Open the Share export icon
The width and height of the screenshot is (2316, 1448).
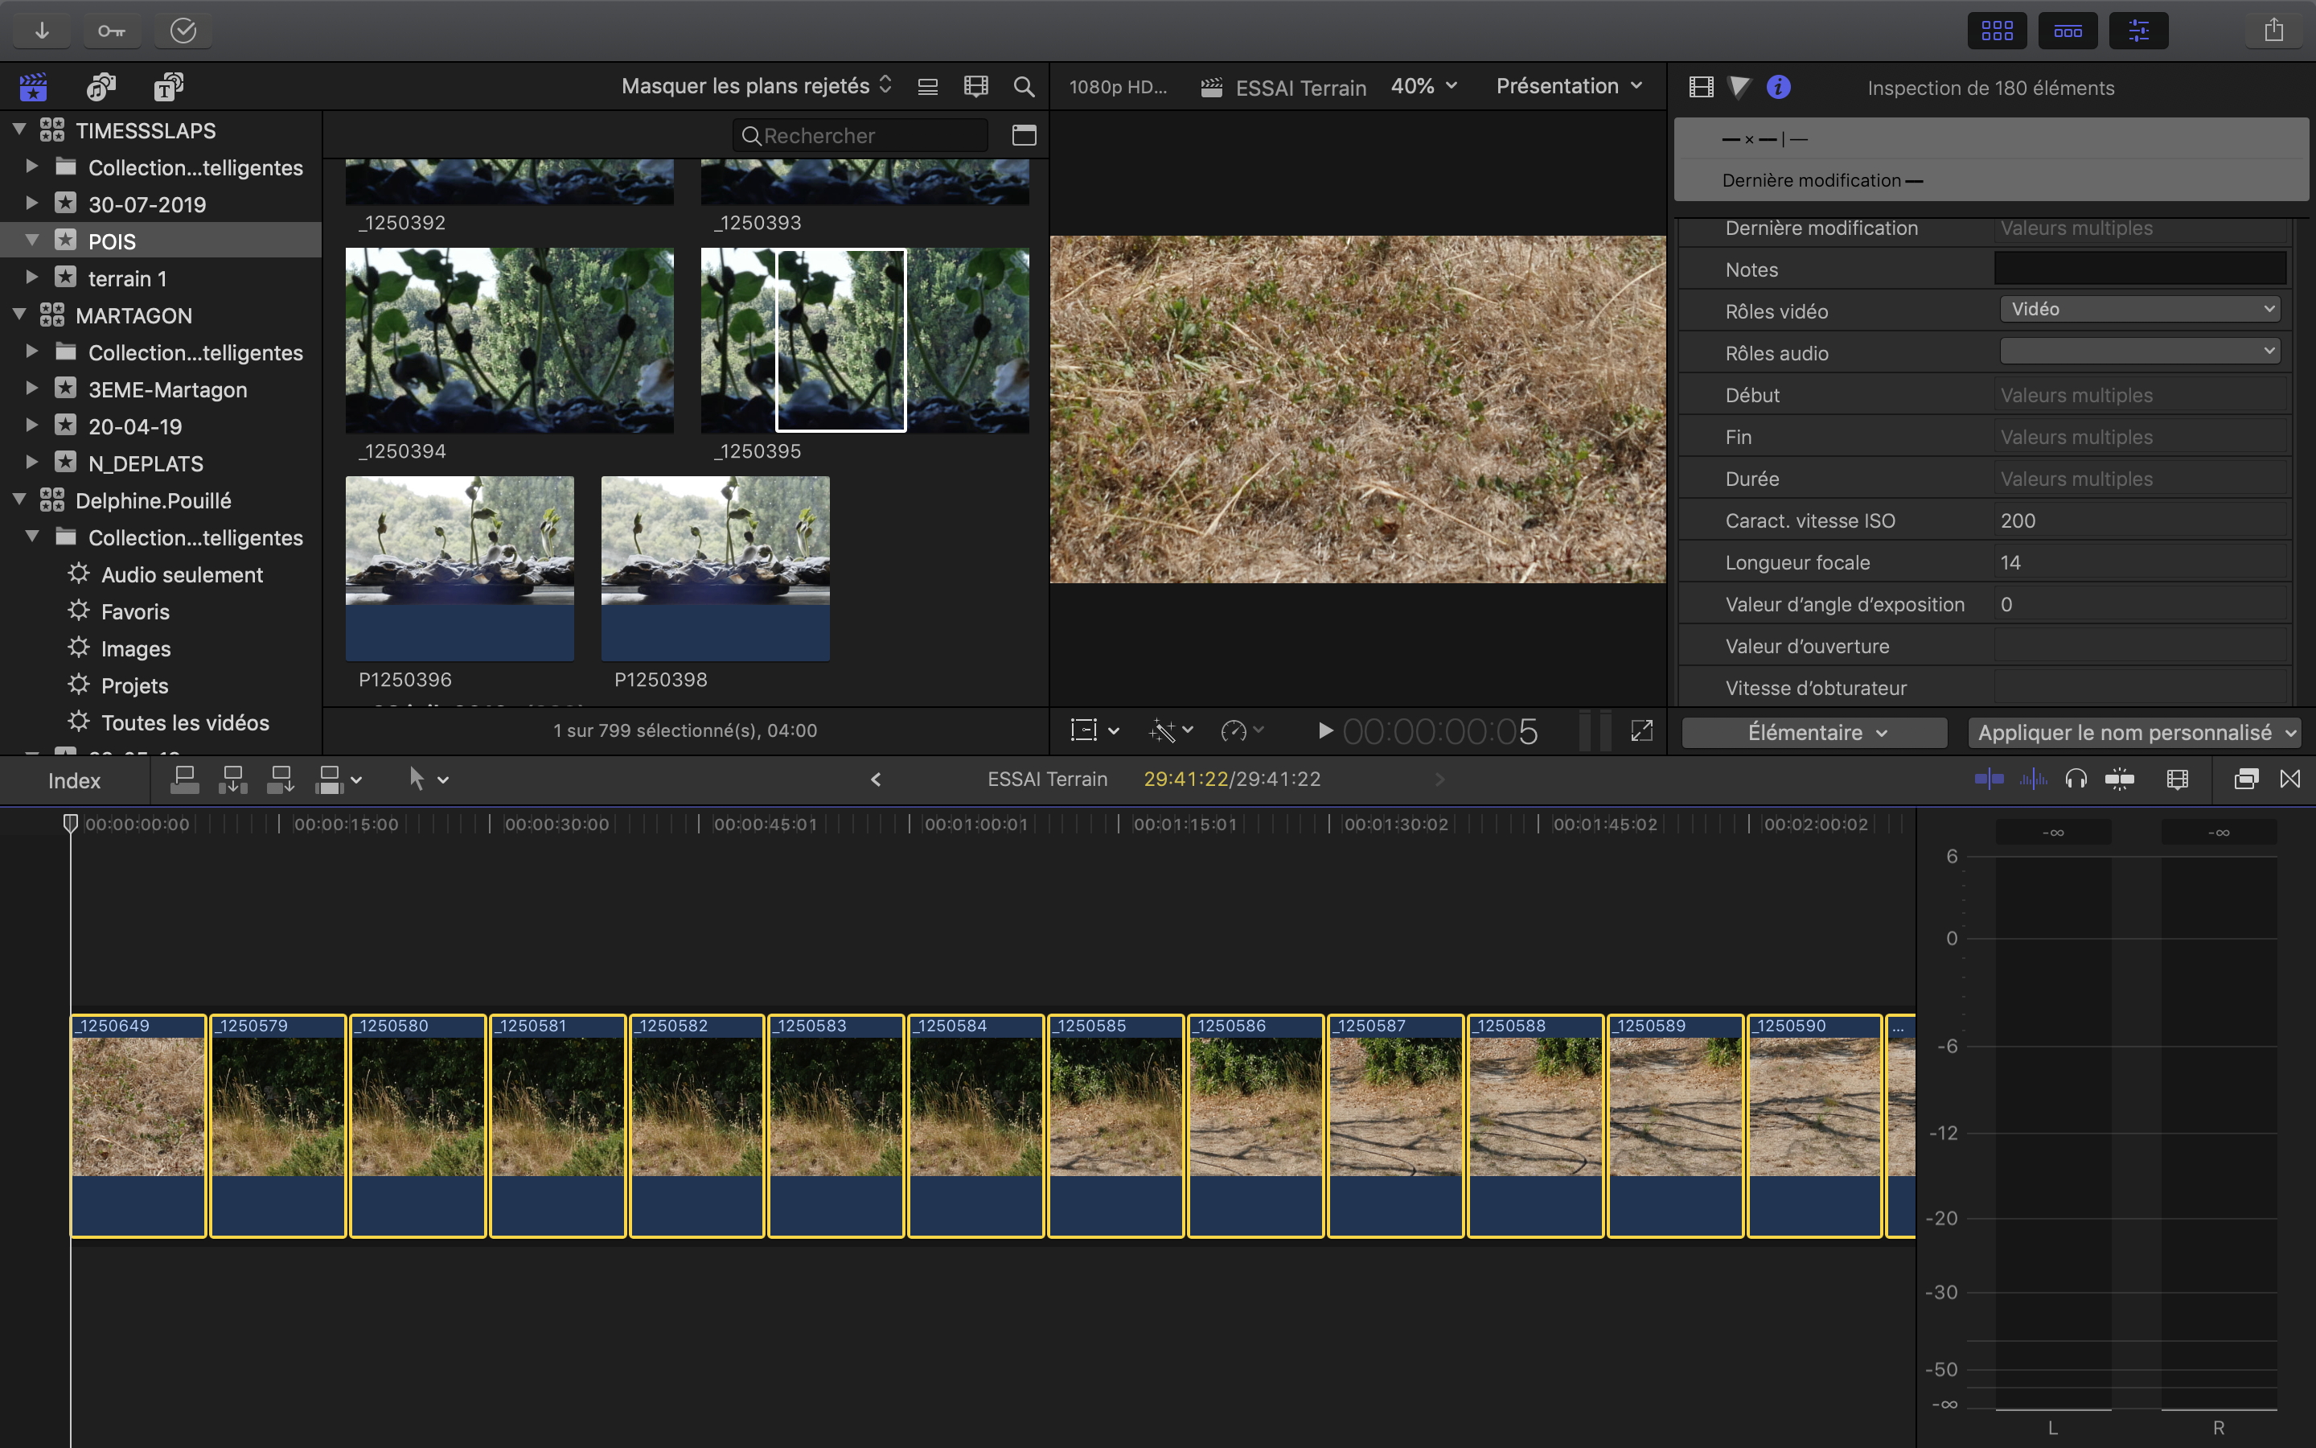[2274, 31]
